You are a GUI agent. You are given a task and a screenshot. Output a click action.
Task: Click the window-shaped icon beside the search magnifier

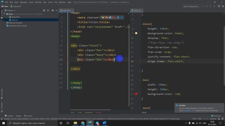pyautogui.click(x=219, y=6)
